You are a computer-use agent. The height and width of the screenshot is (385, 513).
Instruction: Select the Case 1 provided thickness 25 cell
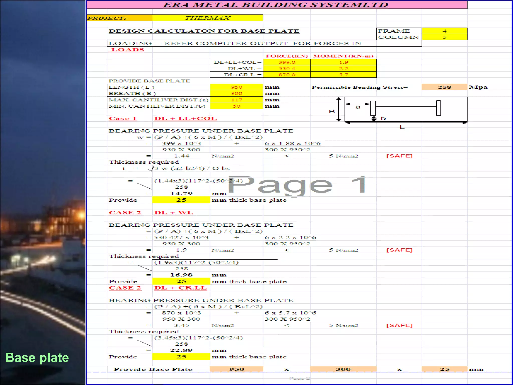[181, 200]
